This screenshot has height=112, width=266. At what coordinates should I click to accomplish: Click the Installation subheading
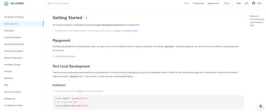pyautogui.click(x=59, y=85)
